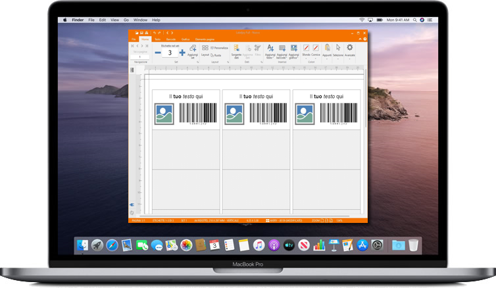Click the save quick-access icon

point(141,33)
